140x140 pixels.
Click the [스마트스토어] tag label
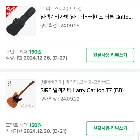tap(54, 9)
